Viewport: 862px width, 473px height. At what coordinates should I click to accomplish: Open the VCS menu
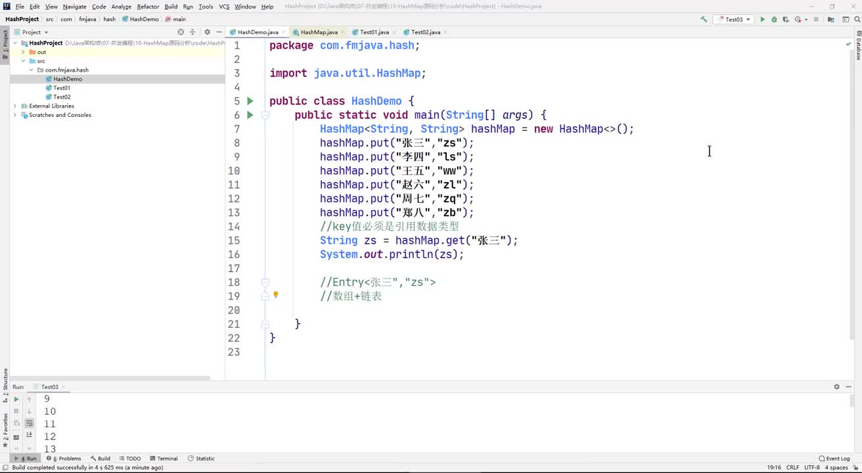[x=224, y=7]
